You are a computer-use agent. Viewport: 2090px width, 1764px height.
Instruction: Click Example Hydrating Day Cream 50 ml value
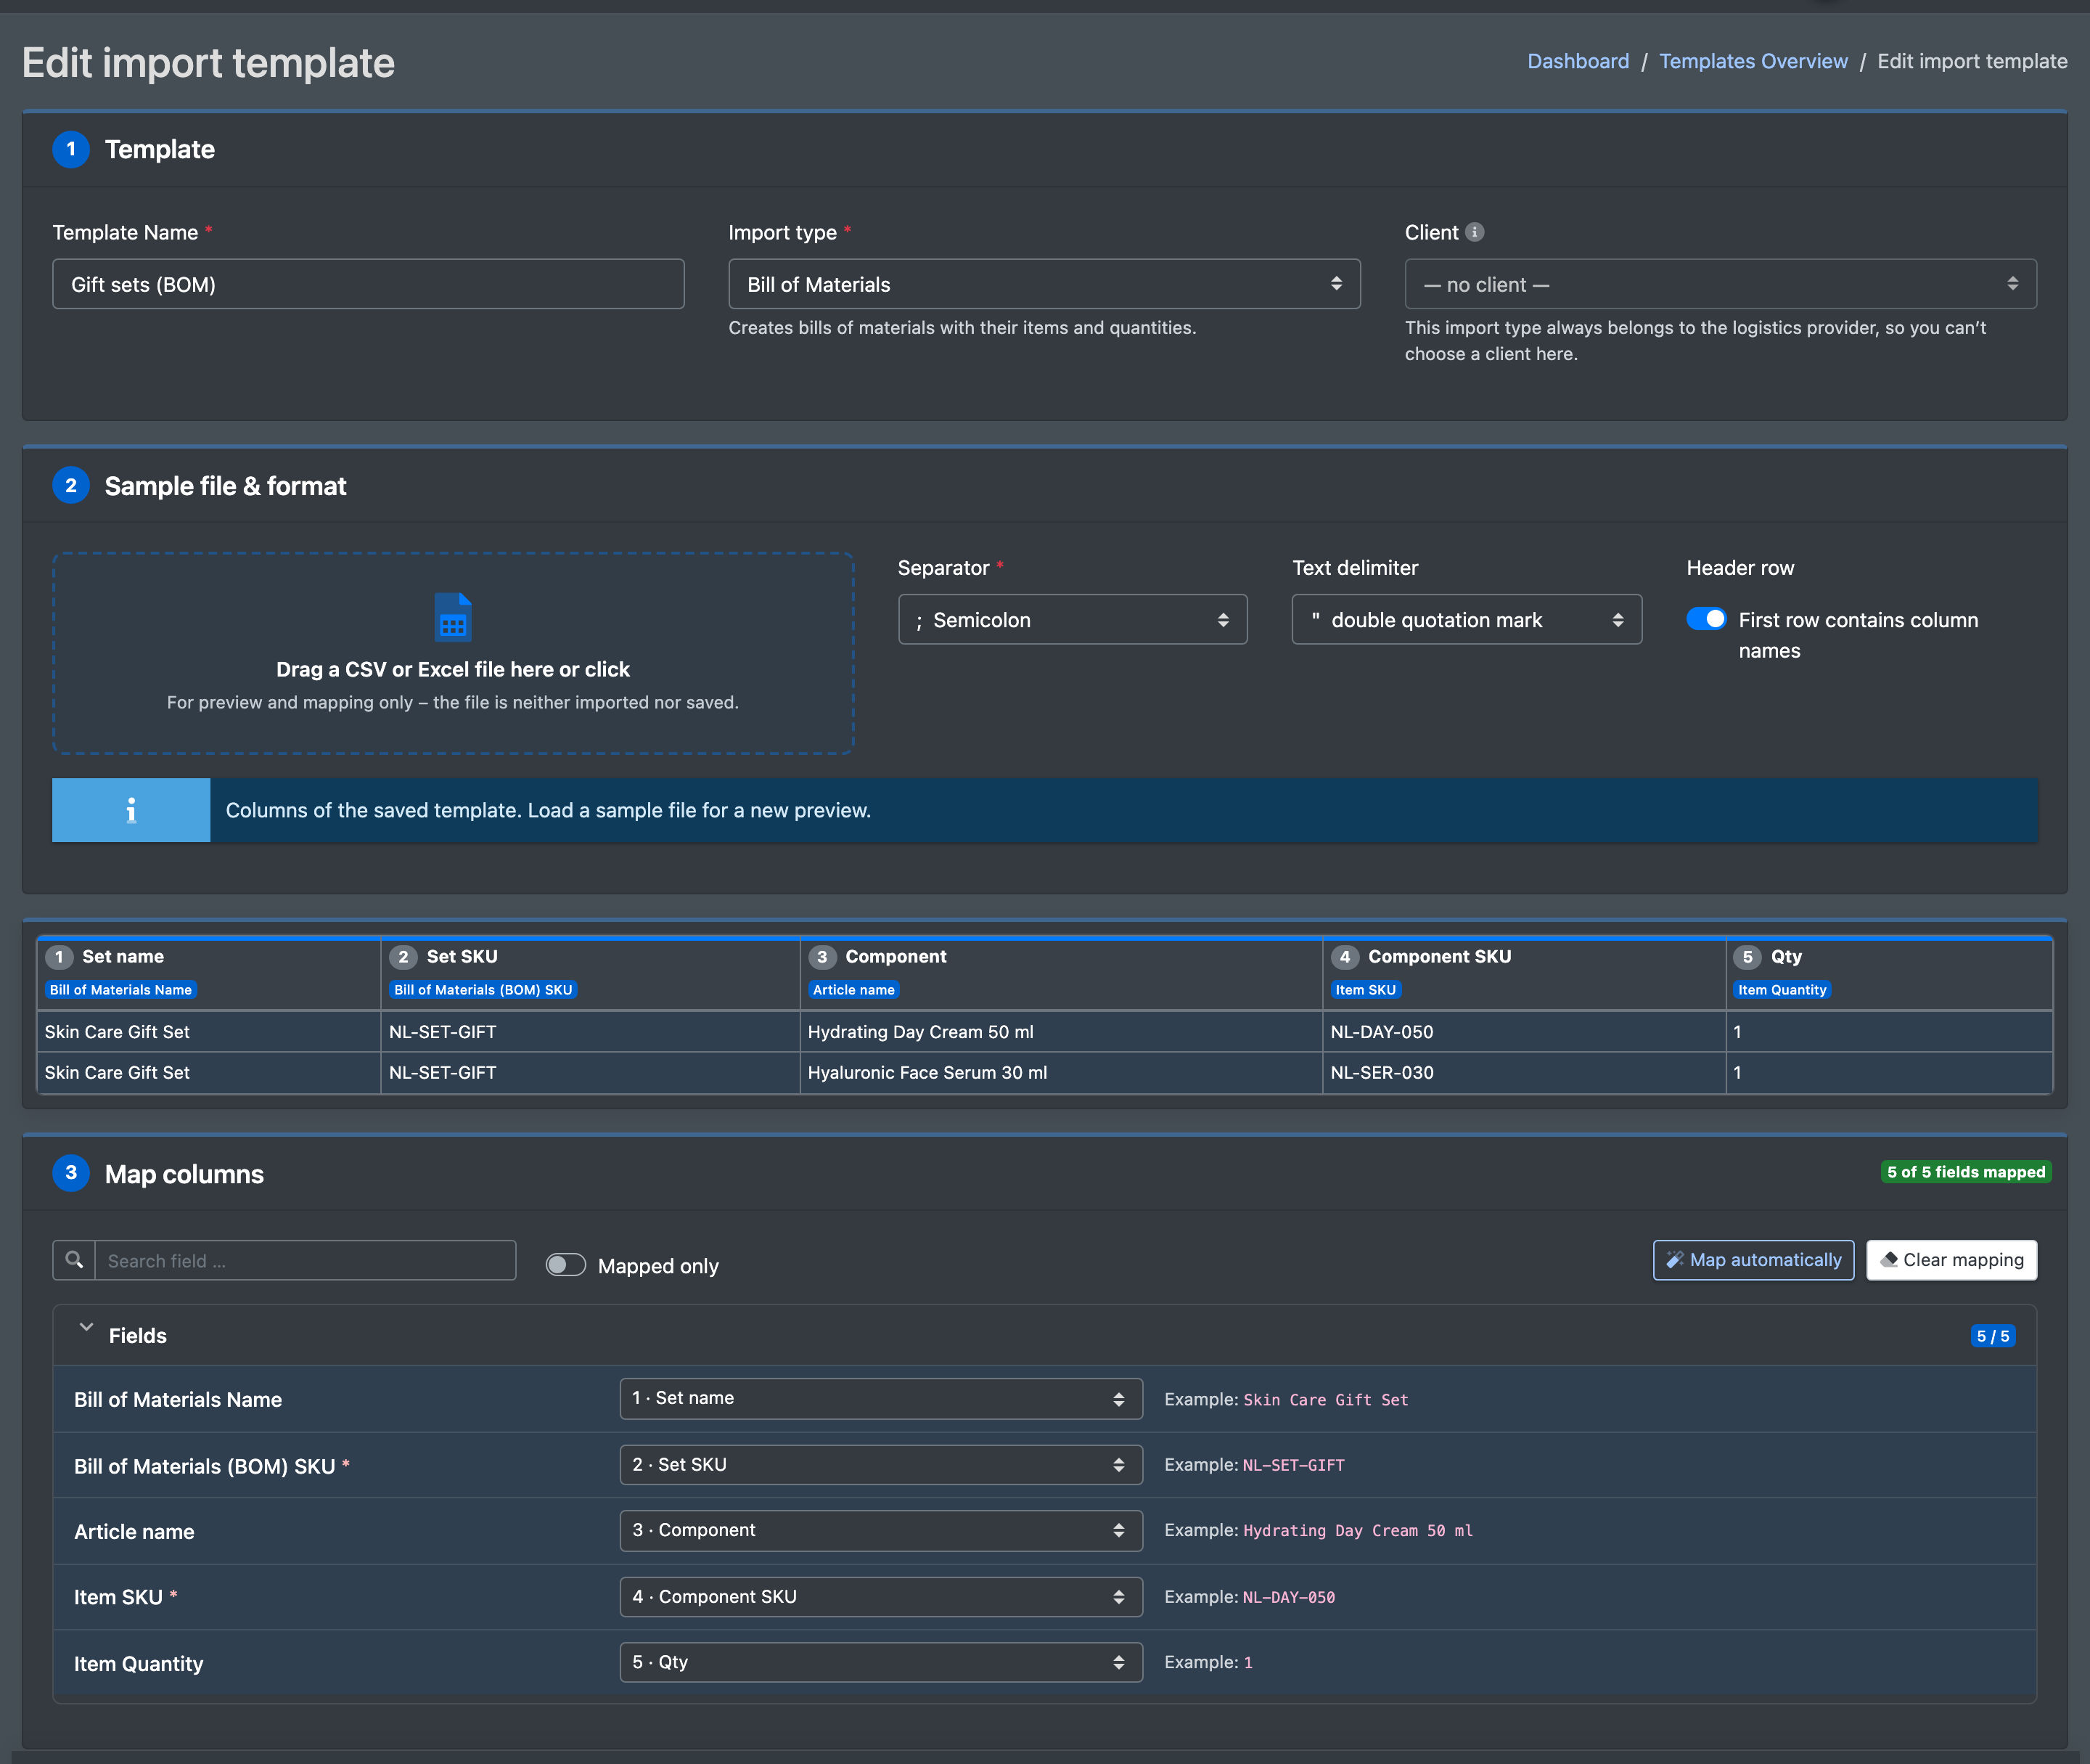click(x=1357, y=1530)
